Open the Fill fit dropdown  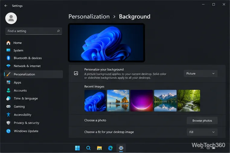[202, 132]
